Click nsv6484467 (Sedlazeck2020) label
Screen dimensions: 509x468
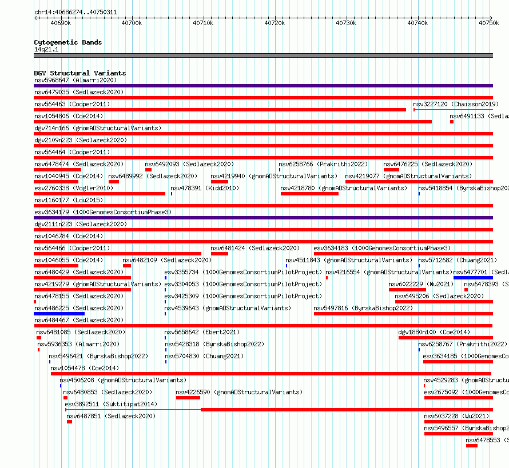pyautogui.click(x=79, y=320)
